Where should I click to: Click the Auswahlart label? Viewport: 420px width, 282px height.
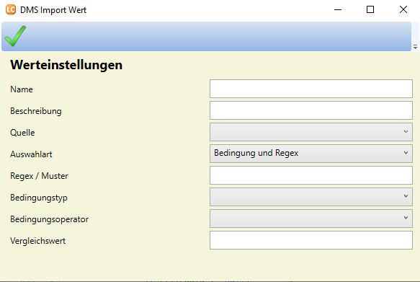coord(31,154)
